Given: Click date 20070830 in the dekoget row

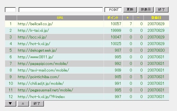Looking at the screenshot, I should pyautogui.click(x=156, y=50).
